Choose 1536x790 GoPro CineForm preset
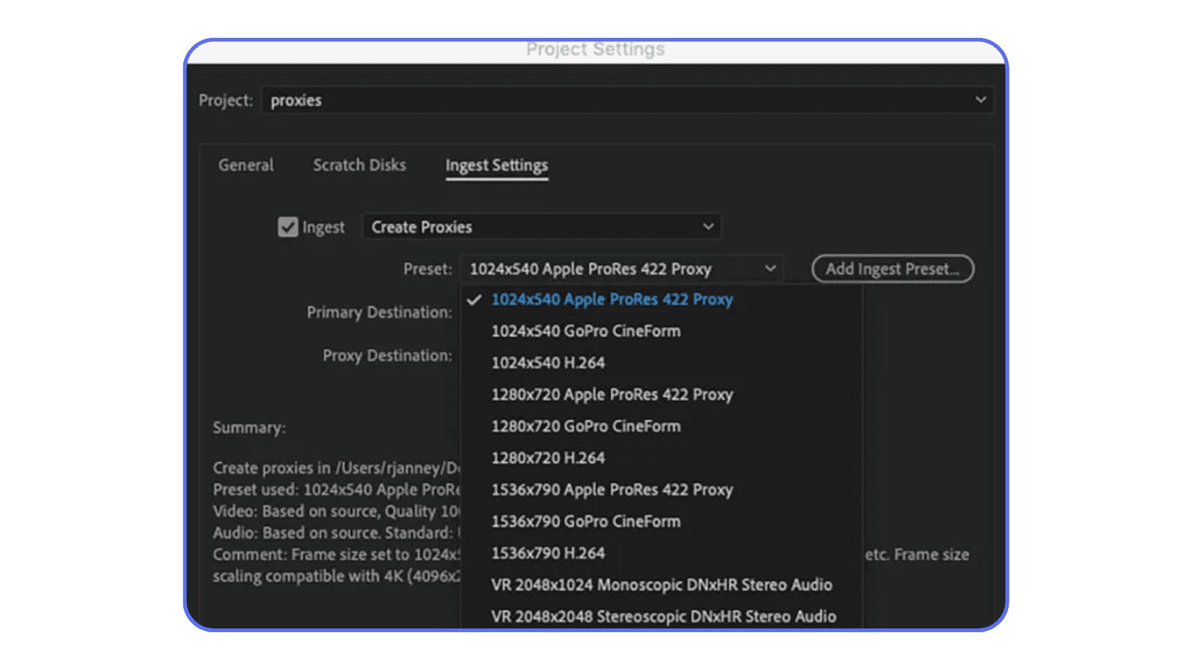This screenshot has height=670, width=1192. coord(585,521)
